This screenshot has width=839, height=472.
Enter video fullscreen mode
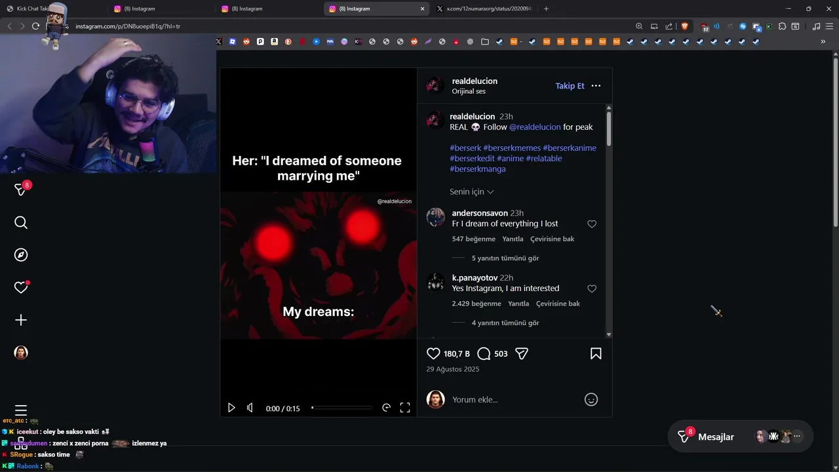point(405,408)
